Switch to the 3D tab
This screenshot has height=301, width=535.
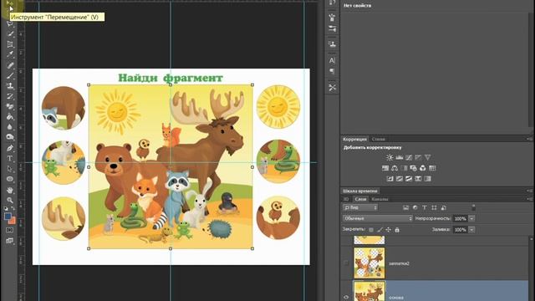click(x=346, y=199)
